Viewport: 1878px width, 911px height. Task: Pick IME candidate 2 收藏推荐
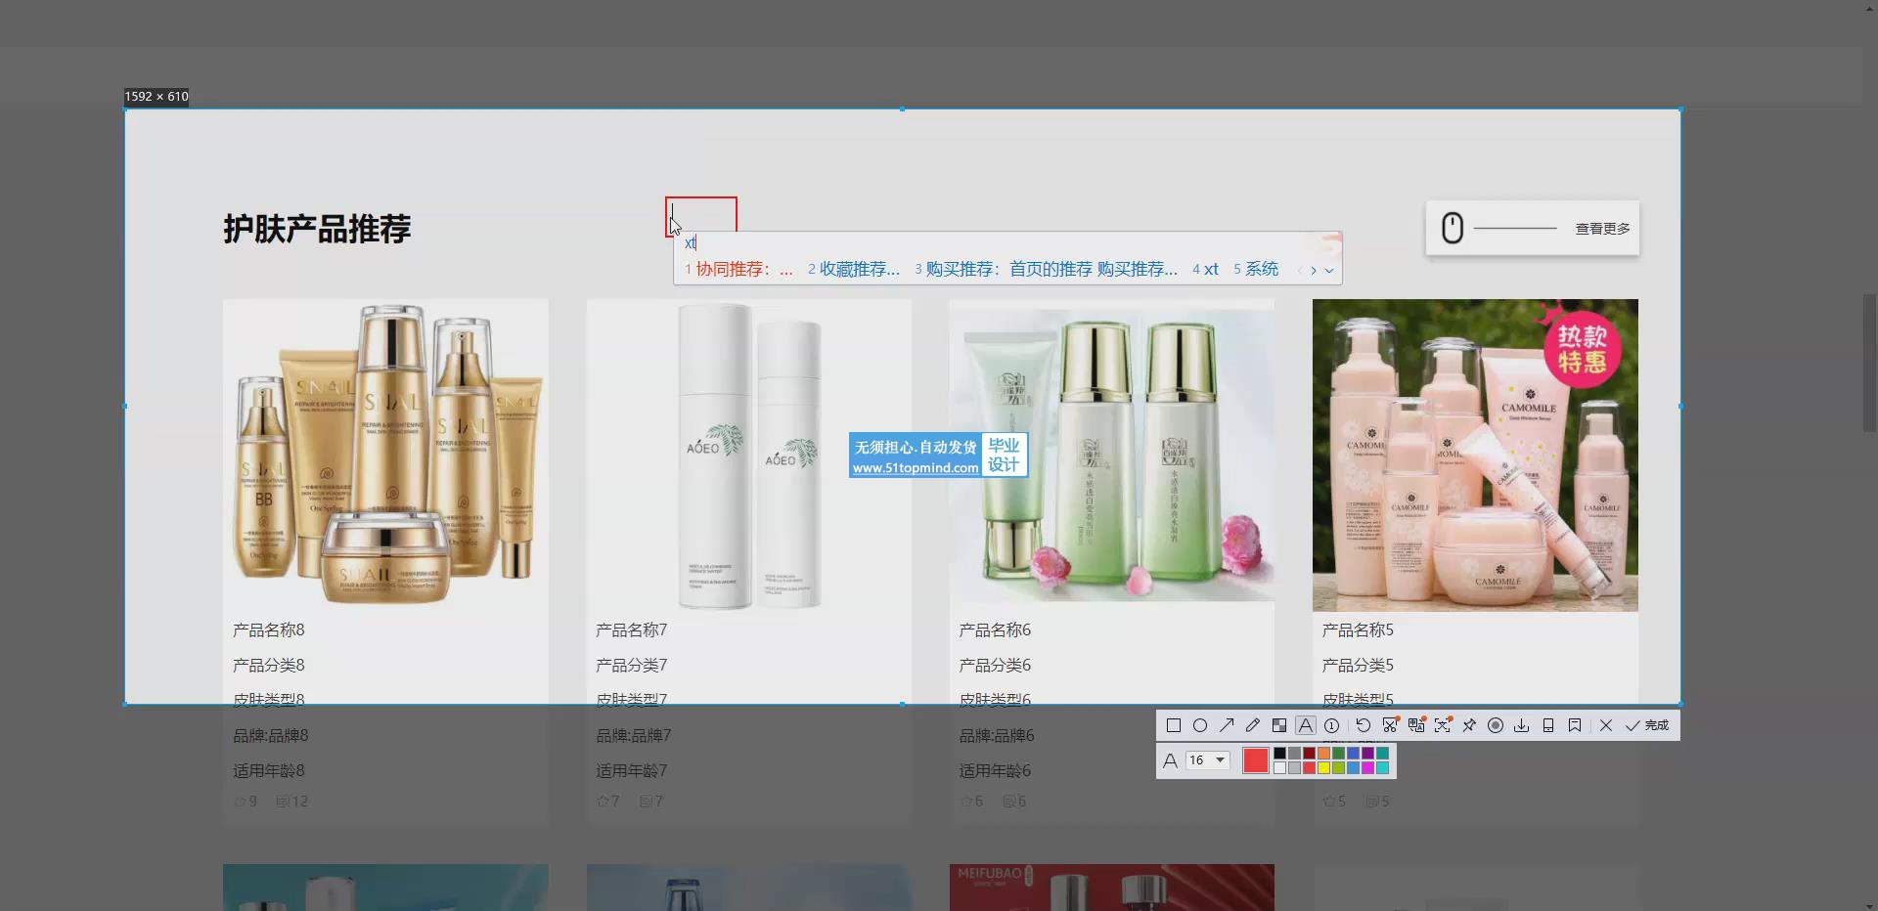[854, 269]
